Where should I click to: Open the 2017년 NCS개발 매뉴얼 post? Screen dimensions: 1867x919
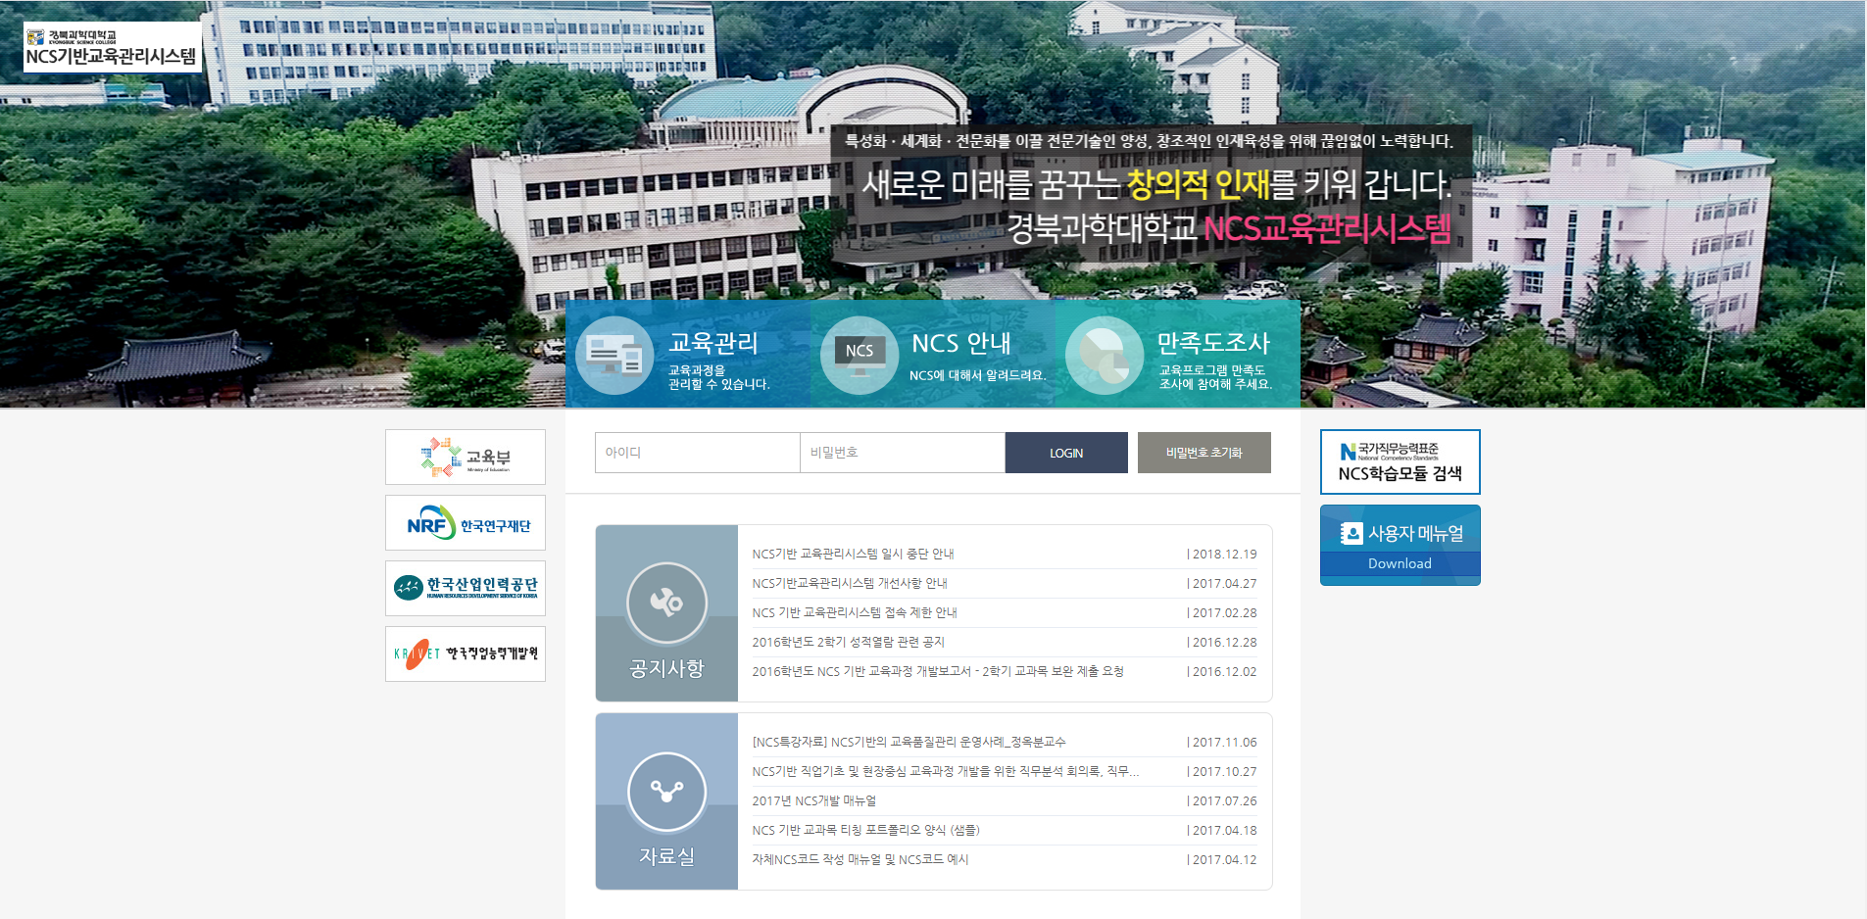[813, 801]
